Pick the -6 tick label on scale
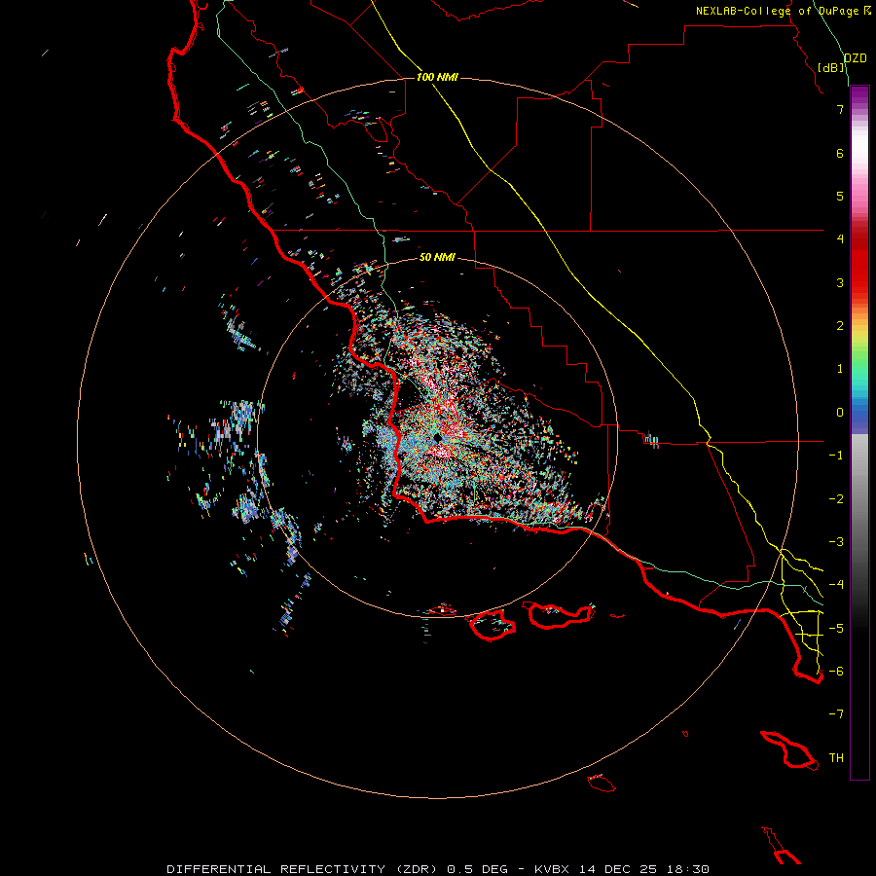Viewport: 876px width, 876px height. [x=836, y=672]
